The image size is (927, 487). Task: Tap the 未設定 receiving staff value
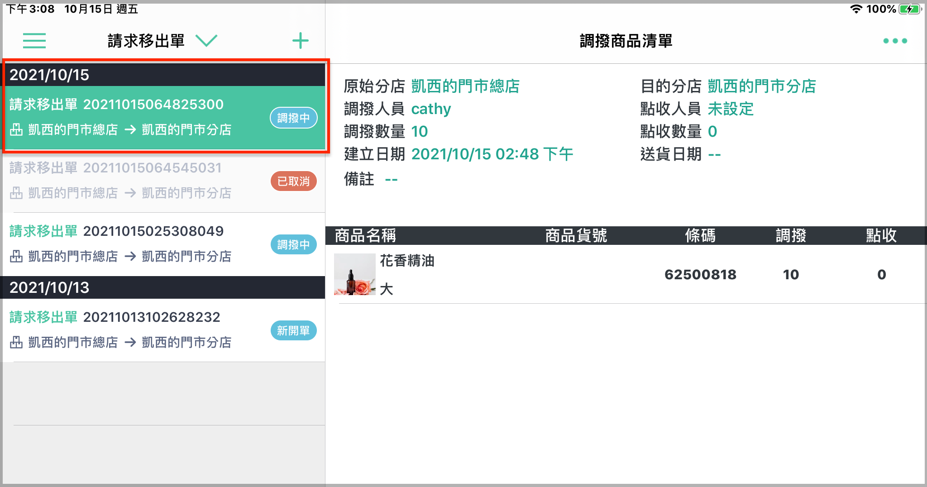tap(731, 109)
